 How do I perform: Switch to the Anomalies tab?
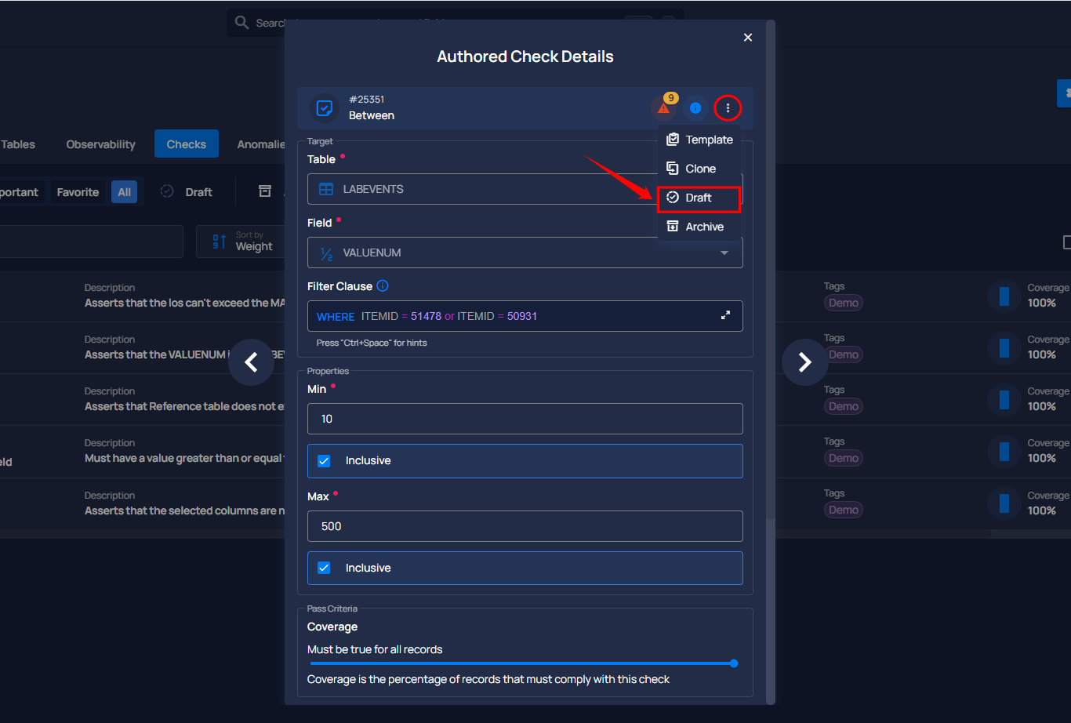coord(261,144)
